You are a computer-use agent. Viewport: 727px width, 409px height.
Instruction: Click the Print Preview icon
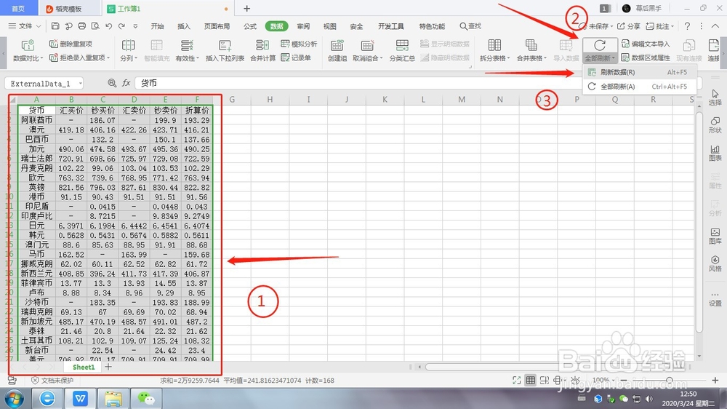tap(95, 26)
